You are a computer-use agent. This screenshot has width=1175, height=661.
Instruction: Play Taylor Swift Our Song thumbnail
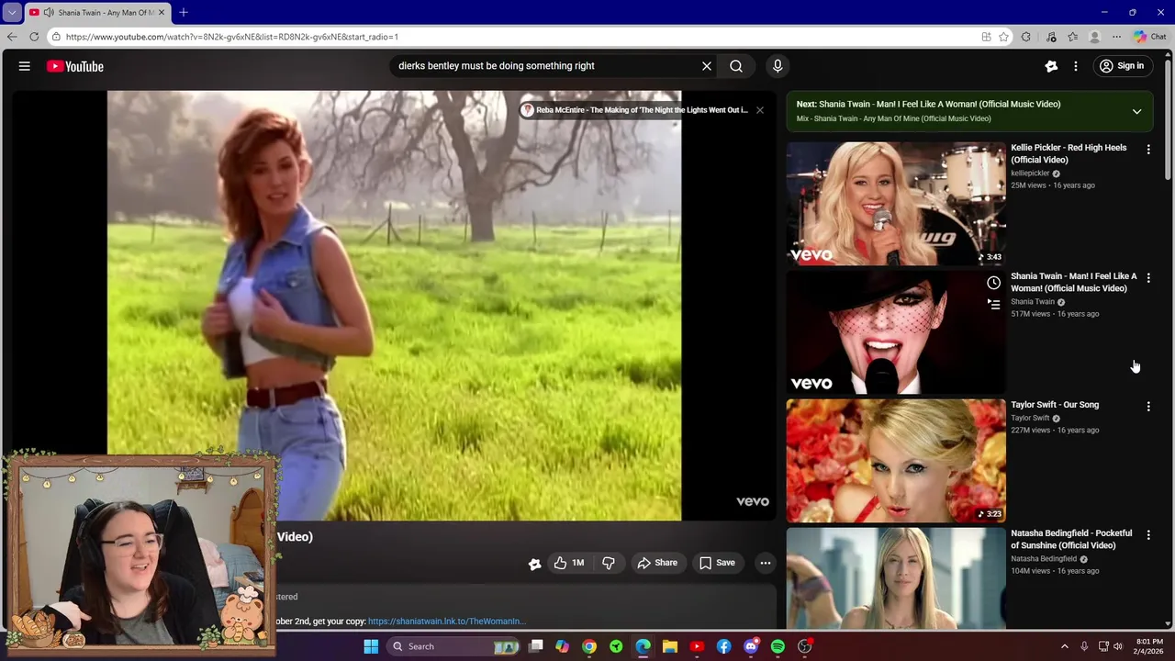pyautogui.click(x=896, y=461)
